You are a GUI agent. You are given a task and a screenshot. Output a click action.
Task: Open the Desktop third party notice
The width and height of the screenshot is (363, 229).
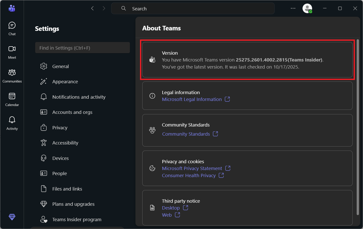click(171, 208)
